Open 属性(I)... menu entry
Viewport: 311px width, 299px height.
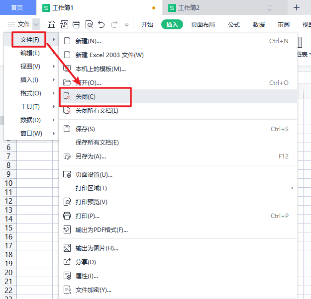click(x=178, y=276)
